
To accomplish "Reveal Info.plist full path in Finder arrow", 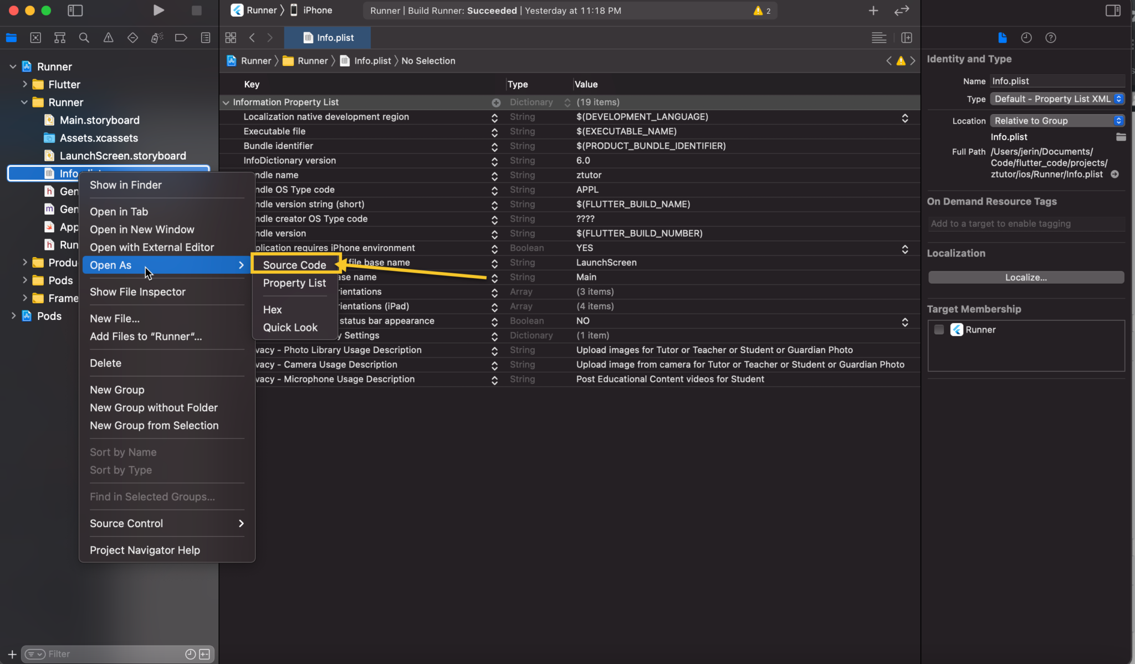I will [x=1115, y=174].
